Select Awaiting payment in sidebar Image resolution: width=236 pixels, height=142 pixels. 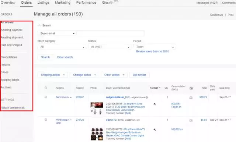11,30
